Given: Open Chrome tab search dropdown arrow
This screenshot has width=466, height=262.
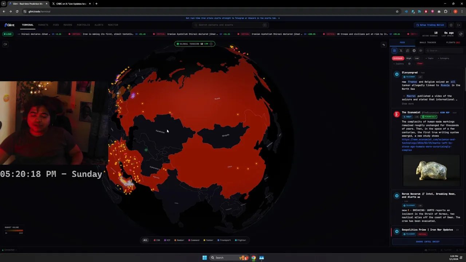Looking at the screenshot, I should click(x=3, y=4).
